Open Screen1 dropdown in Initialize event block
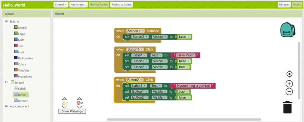Viewport: 304px width, 122px height. [135, 31]
